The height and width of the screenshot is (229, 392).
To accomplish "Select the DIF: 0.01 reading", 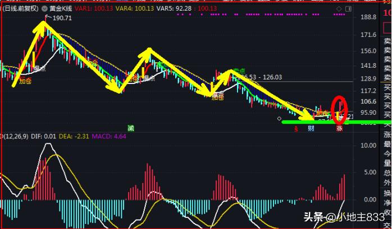I will tap(43, 136).
